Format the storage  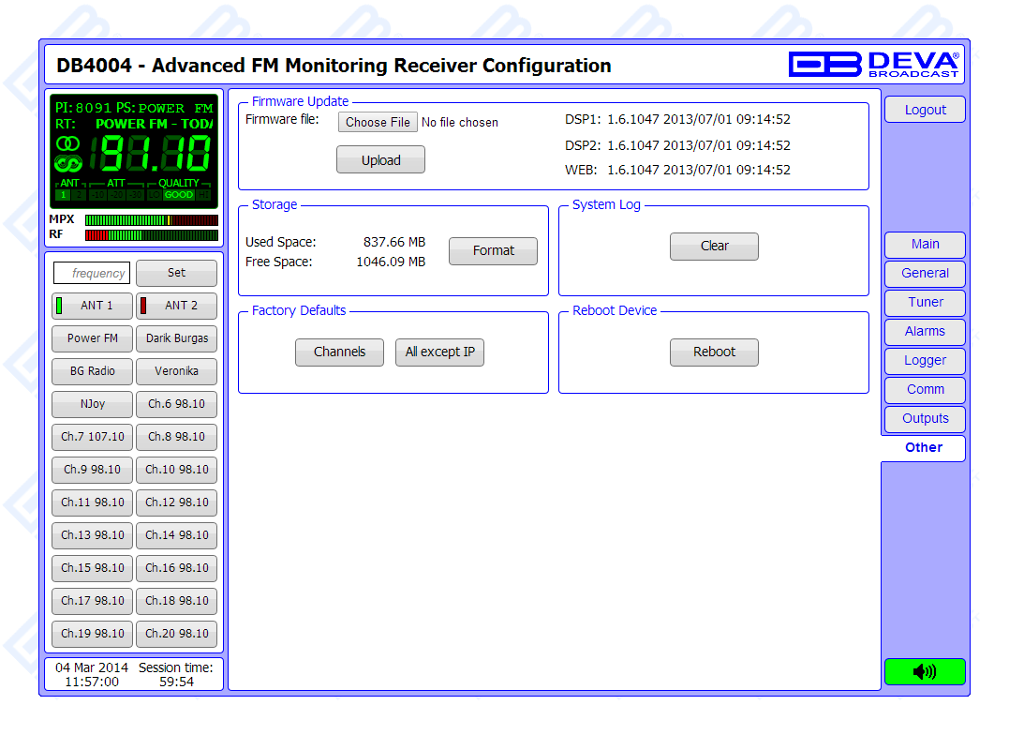point(493,250)
